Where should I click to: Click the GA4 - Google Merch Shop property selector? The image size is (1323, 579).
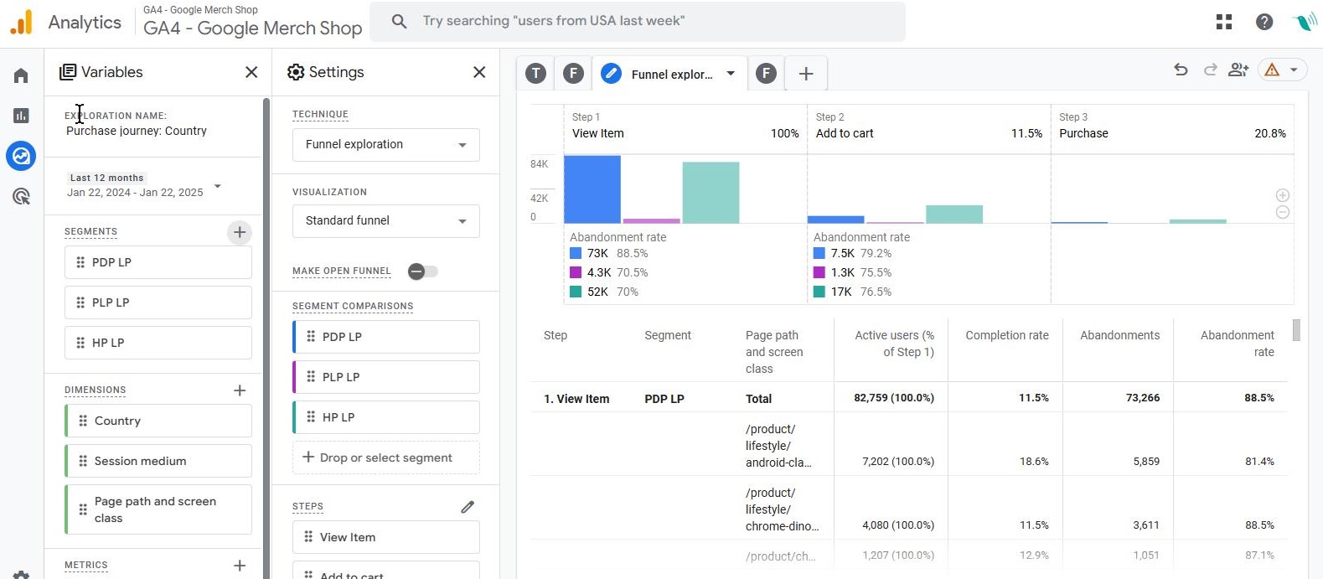pyautogui.click(x=252, y=22)
